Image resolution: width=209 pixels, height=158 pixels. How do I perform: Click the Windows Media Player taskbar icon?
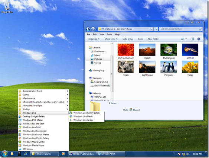[63, 154]
